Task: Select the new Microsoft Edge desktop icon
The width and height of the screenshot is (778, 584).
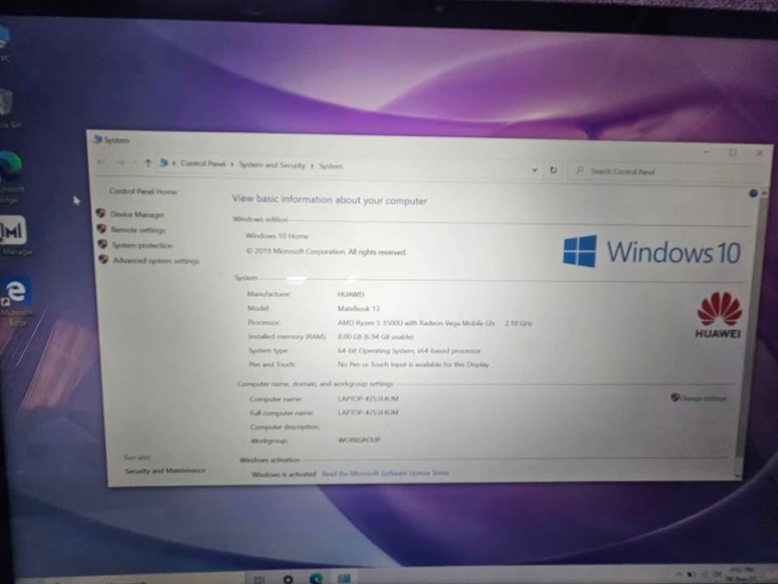Action: coord(11,167)
